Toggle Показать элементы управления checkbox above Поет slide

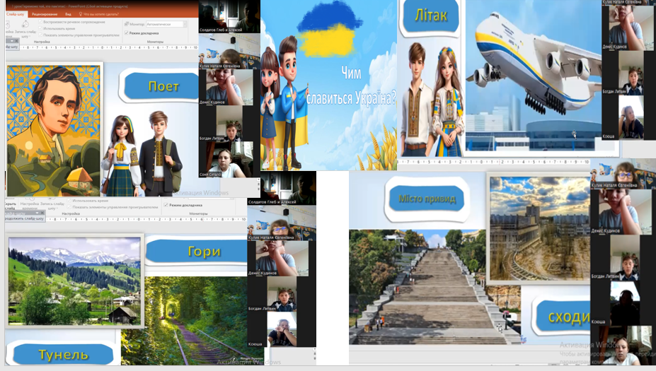40,35
